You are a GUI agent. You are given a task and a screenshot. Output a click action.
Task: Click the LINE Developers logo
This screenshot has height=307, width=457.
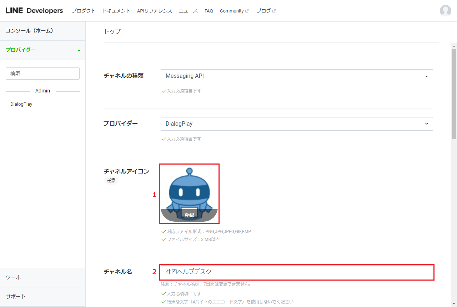click(34, 11)
